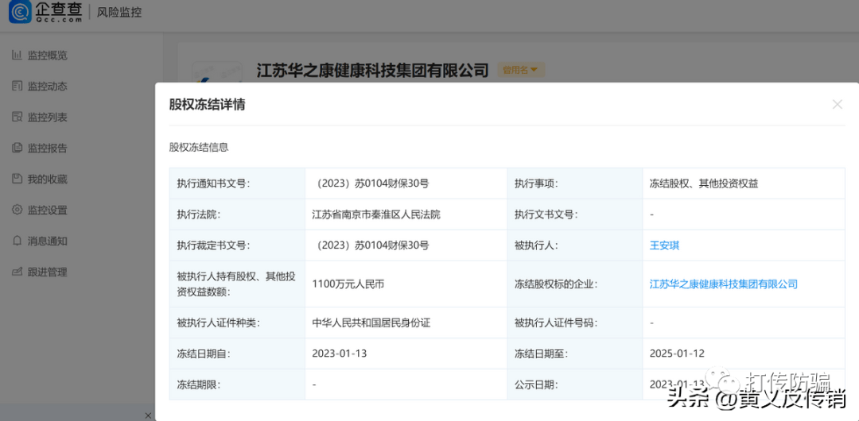Select the 我的收藏 favorites icon
The height and width of the screenshot is (421, 859).
pyautogui.click(x=17, y=180)
